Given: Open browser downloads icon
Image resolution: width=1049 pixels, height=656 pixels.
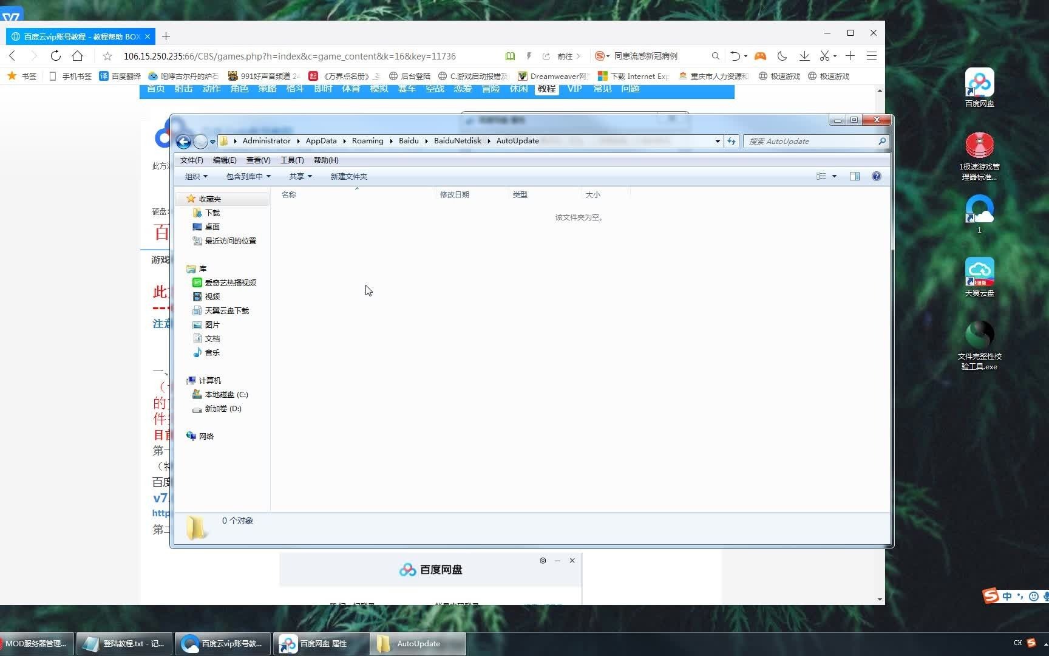Looking at the screenshot, I should [x=804, y=56].
